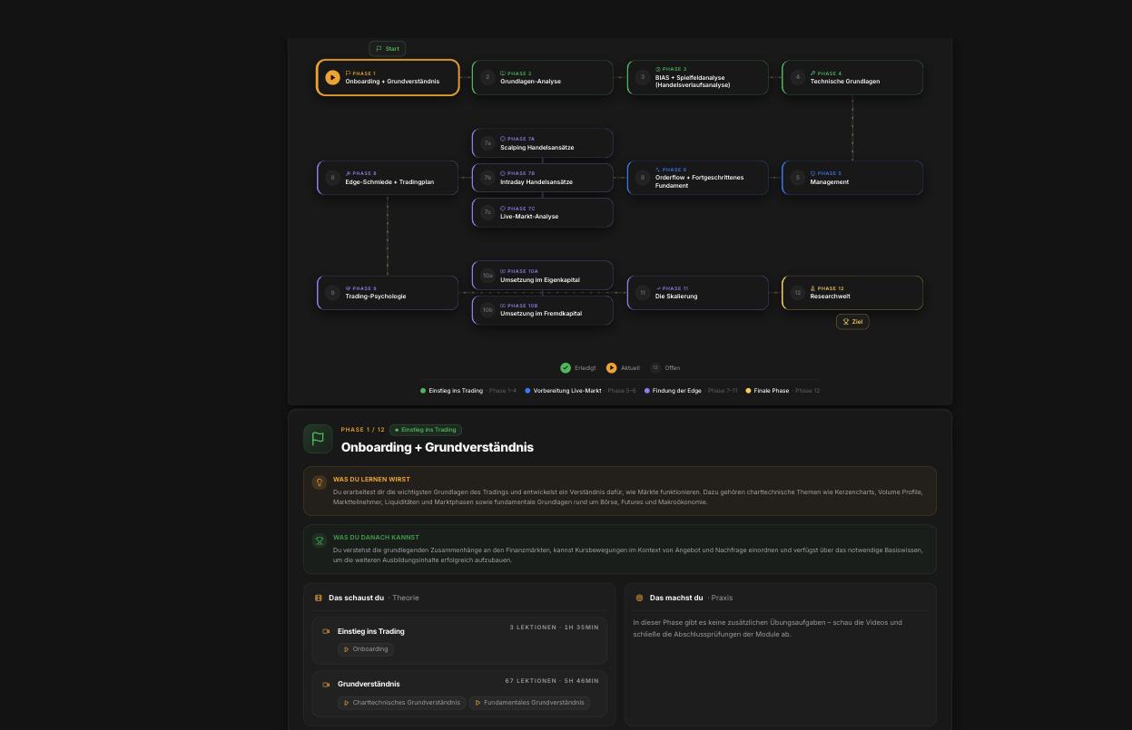This screenshot has width=1132, height=730.
Task: Click the grey Offen legend badge
Action: pos(655,367)
